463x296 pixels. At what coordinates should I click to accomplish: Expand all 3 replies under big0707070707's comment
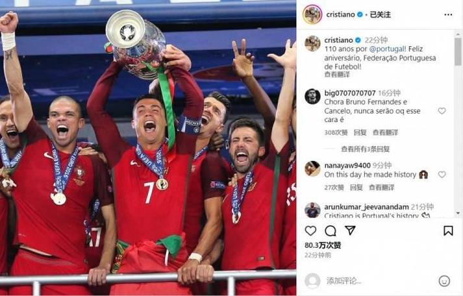[x=366, y=149]
